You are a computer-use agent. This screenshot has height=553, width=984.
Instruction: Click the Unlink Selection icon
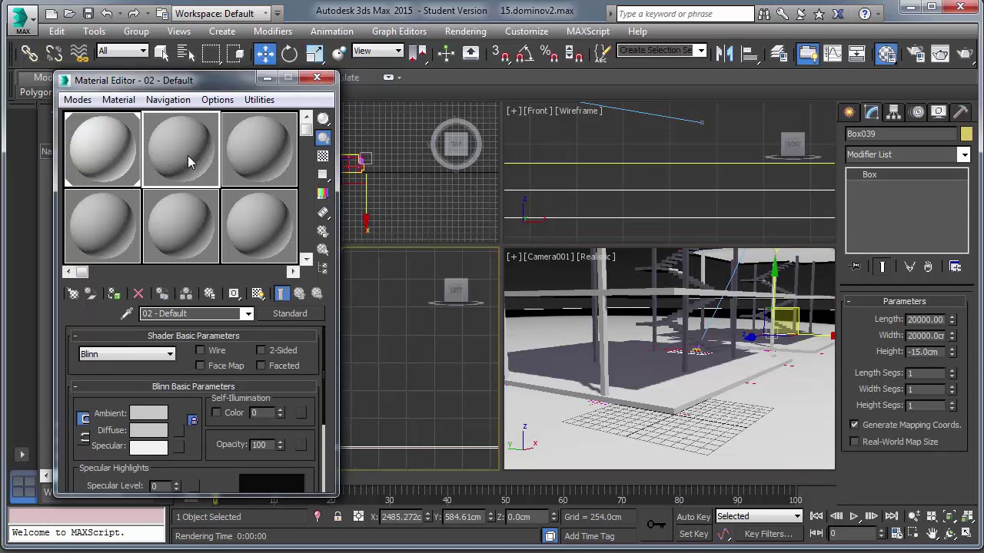pos(54,53)
